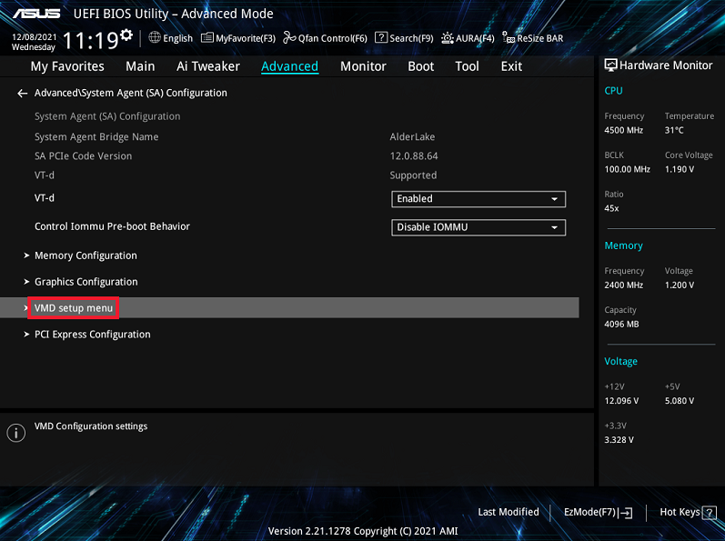Click the Hot Keys help button
Viewport: 725px width, 541px height.
click(685, 512)
